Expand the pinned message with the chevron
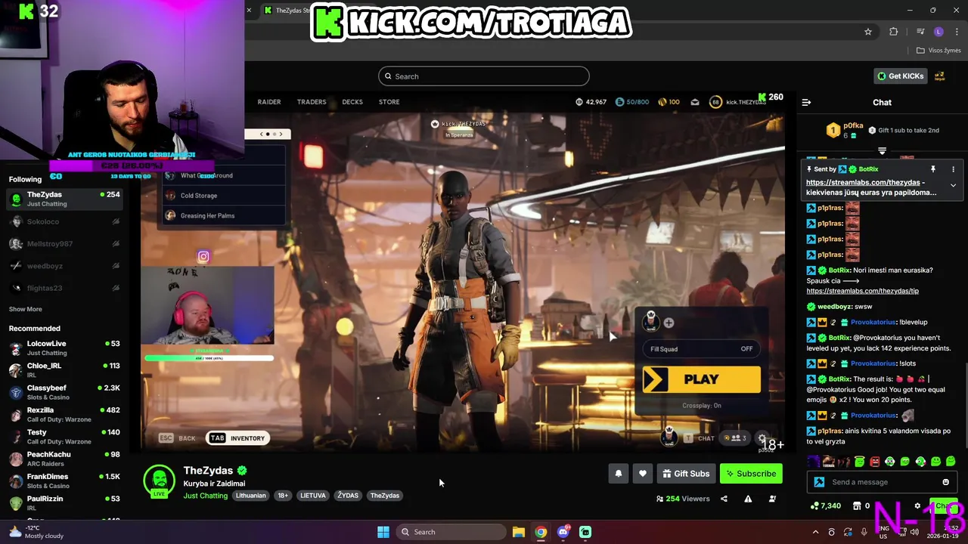The image size is (968, 544). click(x=953, y=185)
